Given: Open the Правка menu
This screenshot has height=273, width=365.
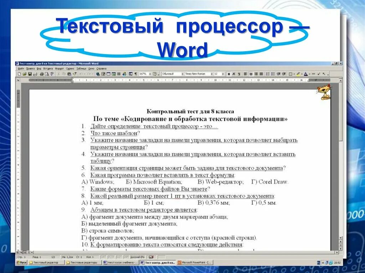Looking at the screenshot, I should pyautogui.click(x=30, y=69).
